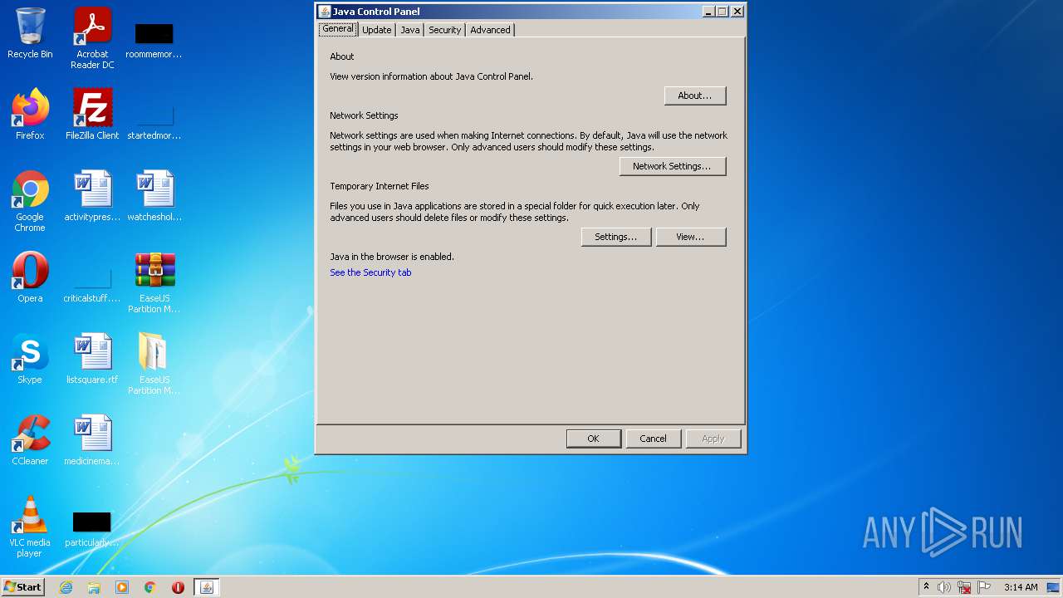Click Cancel in Java Control Panel
Viewport: 1063px width, 598px height.
coord(653,439)
